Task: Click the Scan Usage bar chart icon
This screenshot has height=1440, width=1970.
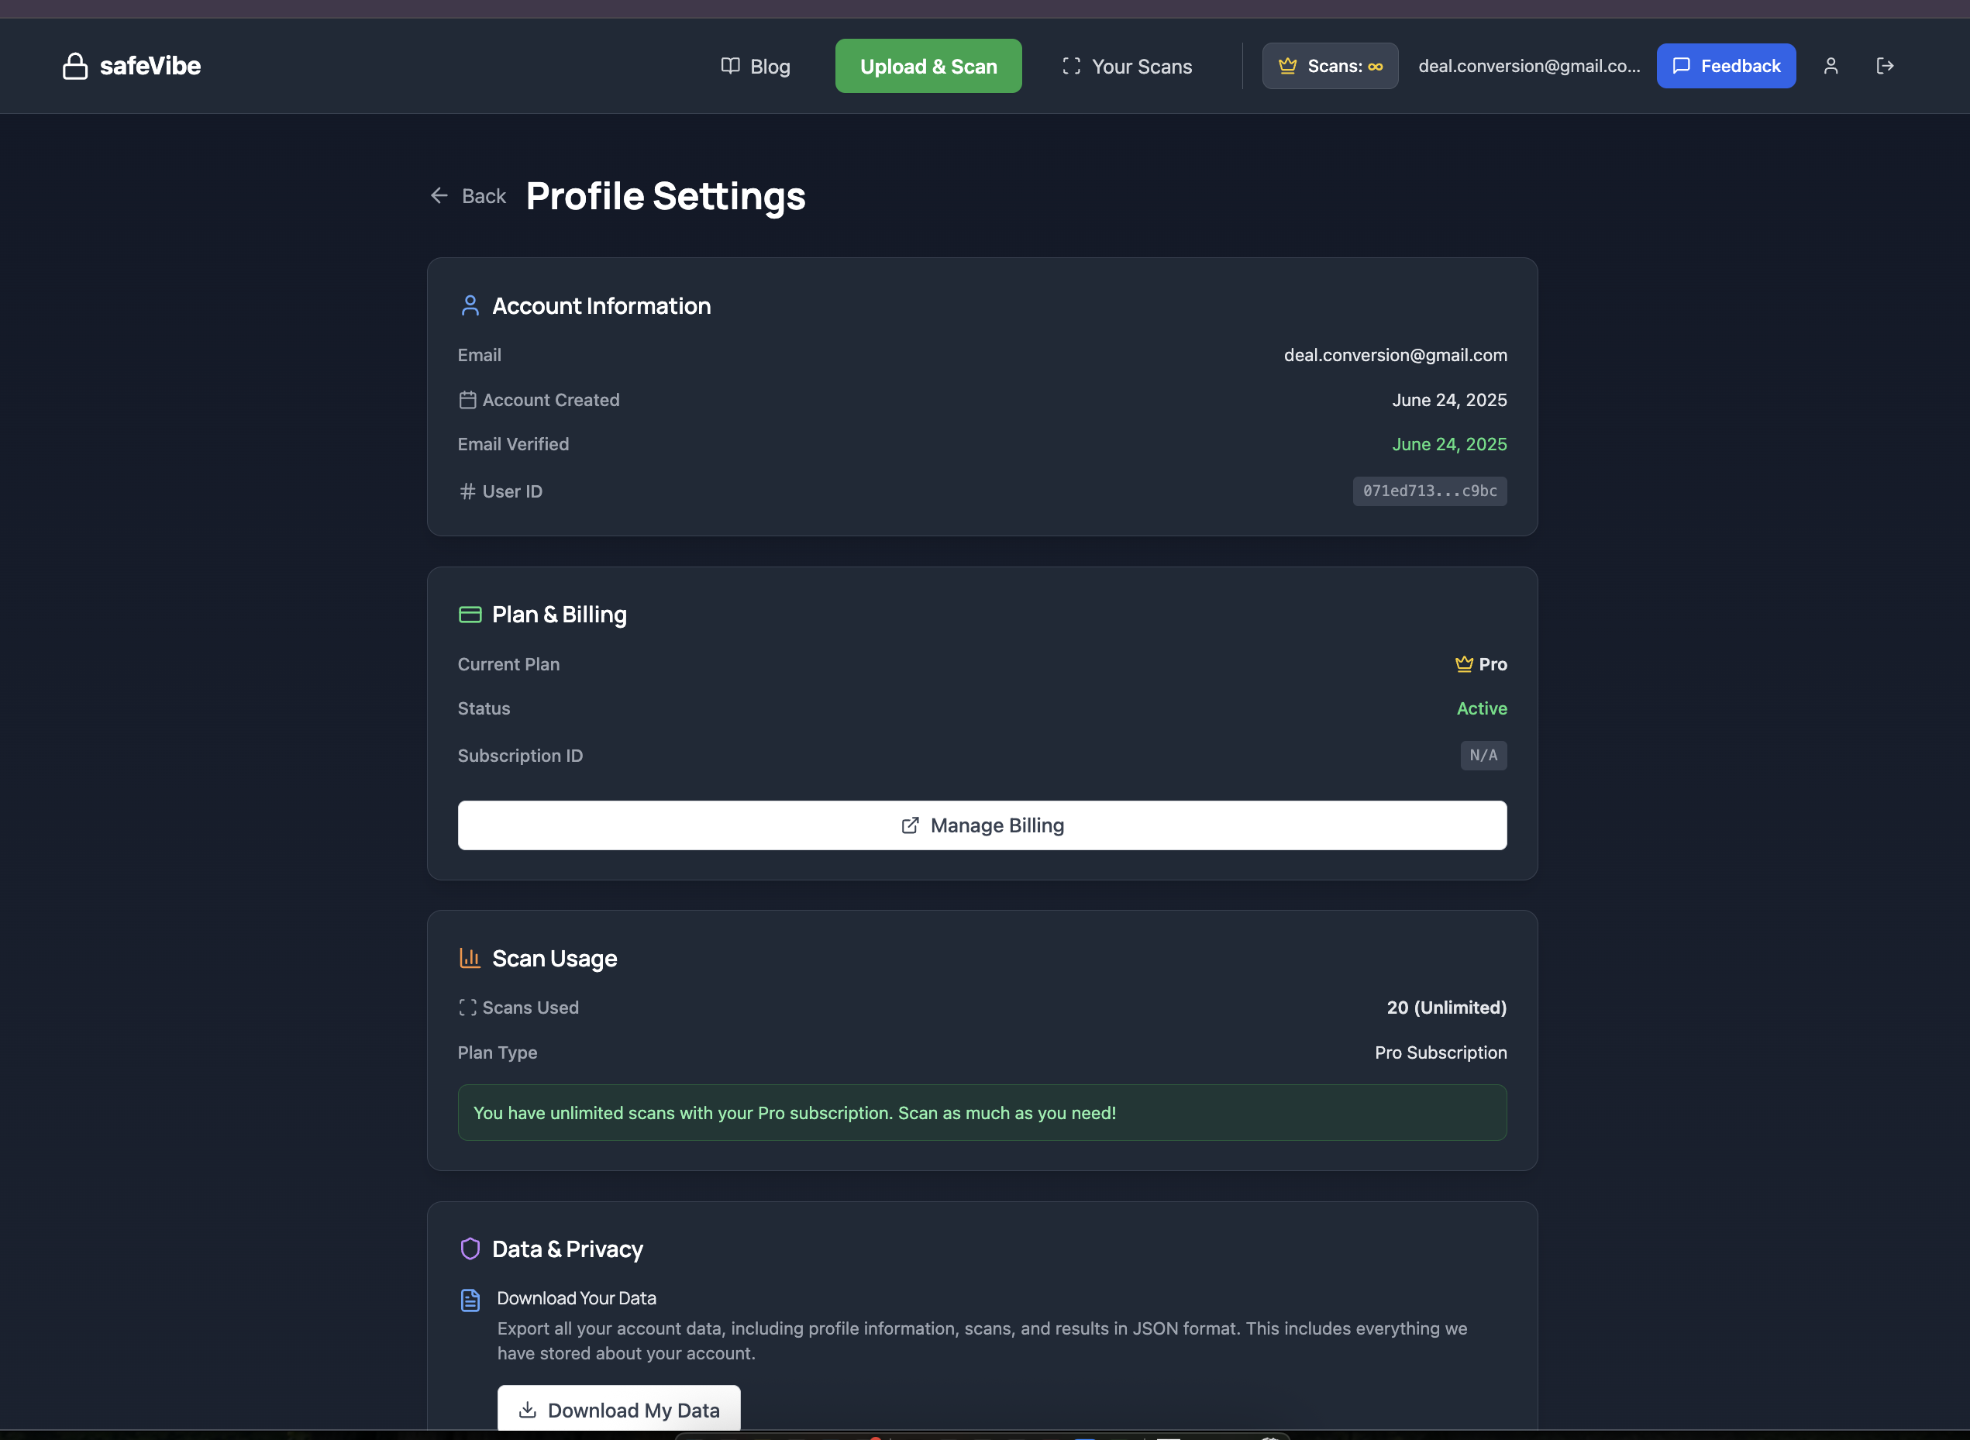Action: 470,959
